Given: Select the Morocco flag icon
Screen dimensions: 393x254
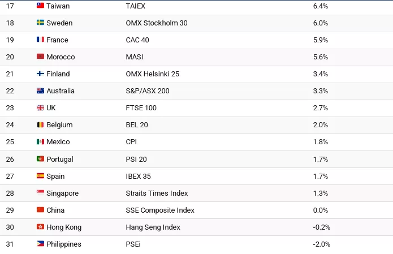Looking at the screenshot, I should point(40,57).
